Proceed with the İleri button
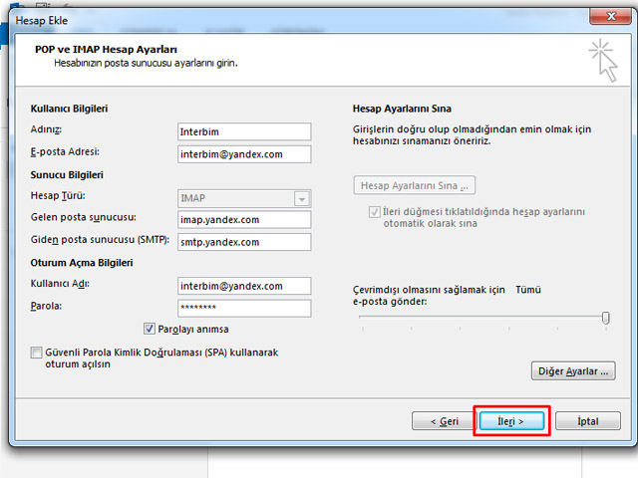 pos(510,421)
